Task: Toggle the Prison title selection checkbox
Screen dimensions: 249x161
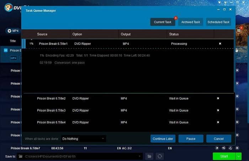Action: [x=6, y=50]
